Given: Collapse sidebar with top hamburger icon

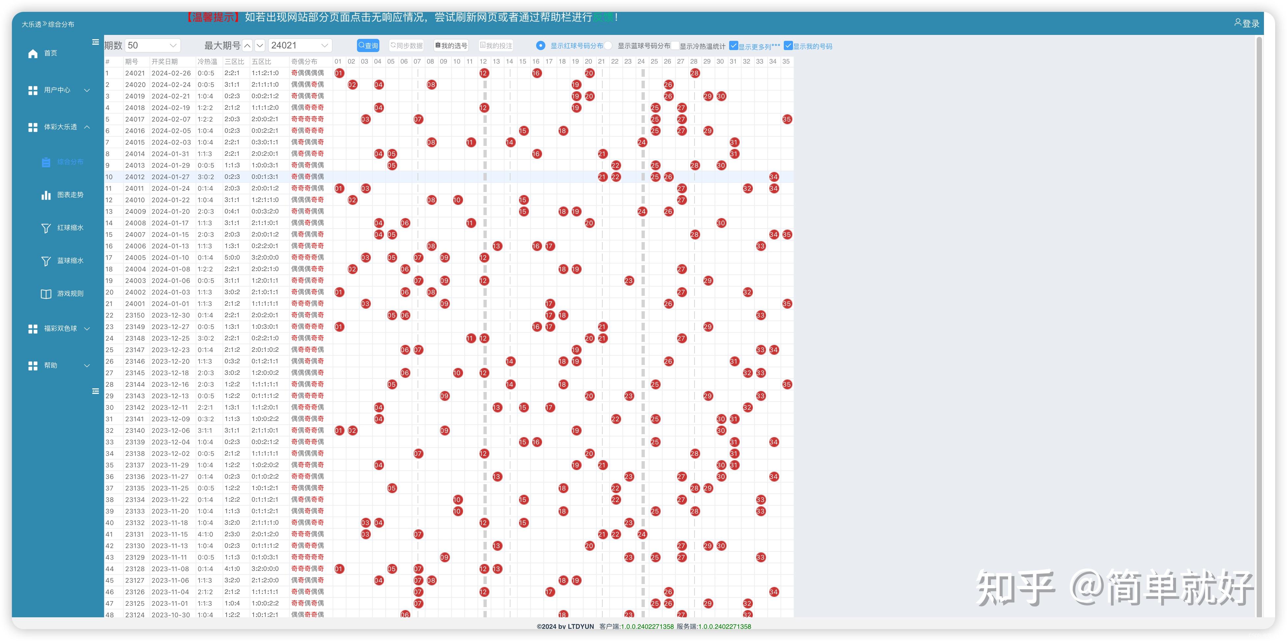Looking at the screenshot, I should click(96, 42).
